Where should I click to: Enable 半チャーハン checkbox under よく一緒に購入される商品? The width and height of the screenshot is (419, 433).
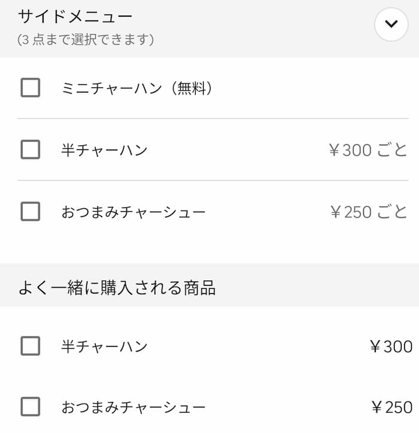(x=31, y=346)
